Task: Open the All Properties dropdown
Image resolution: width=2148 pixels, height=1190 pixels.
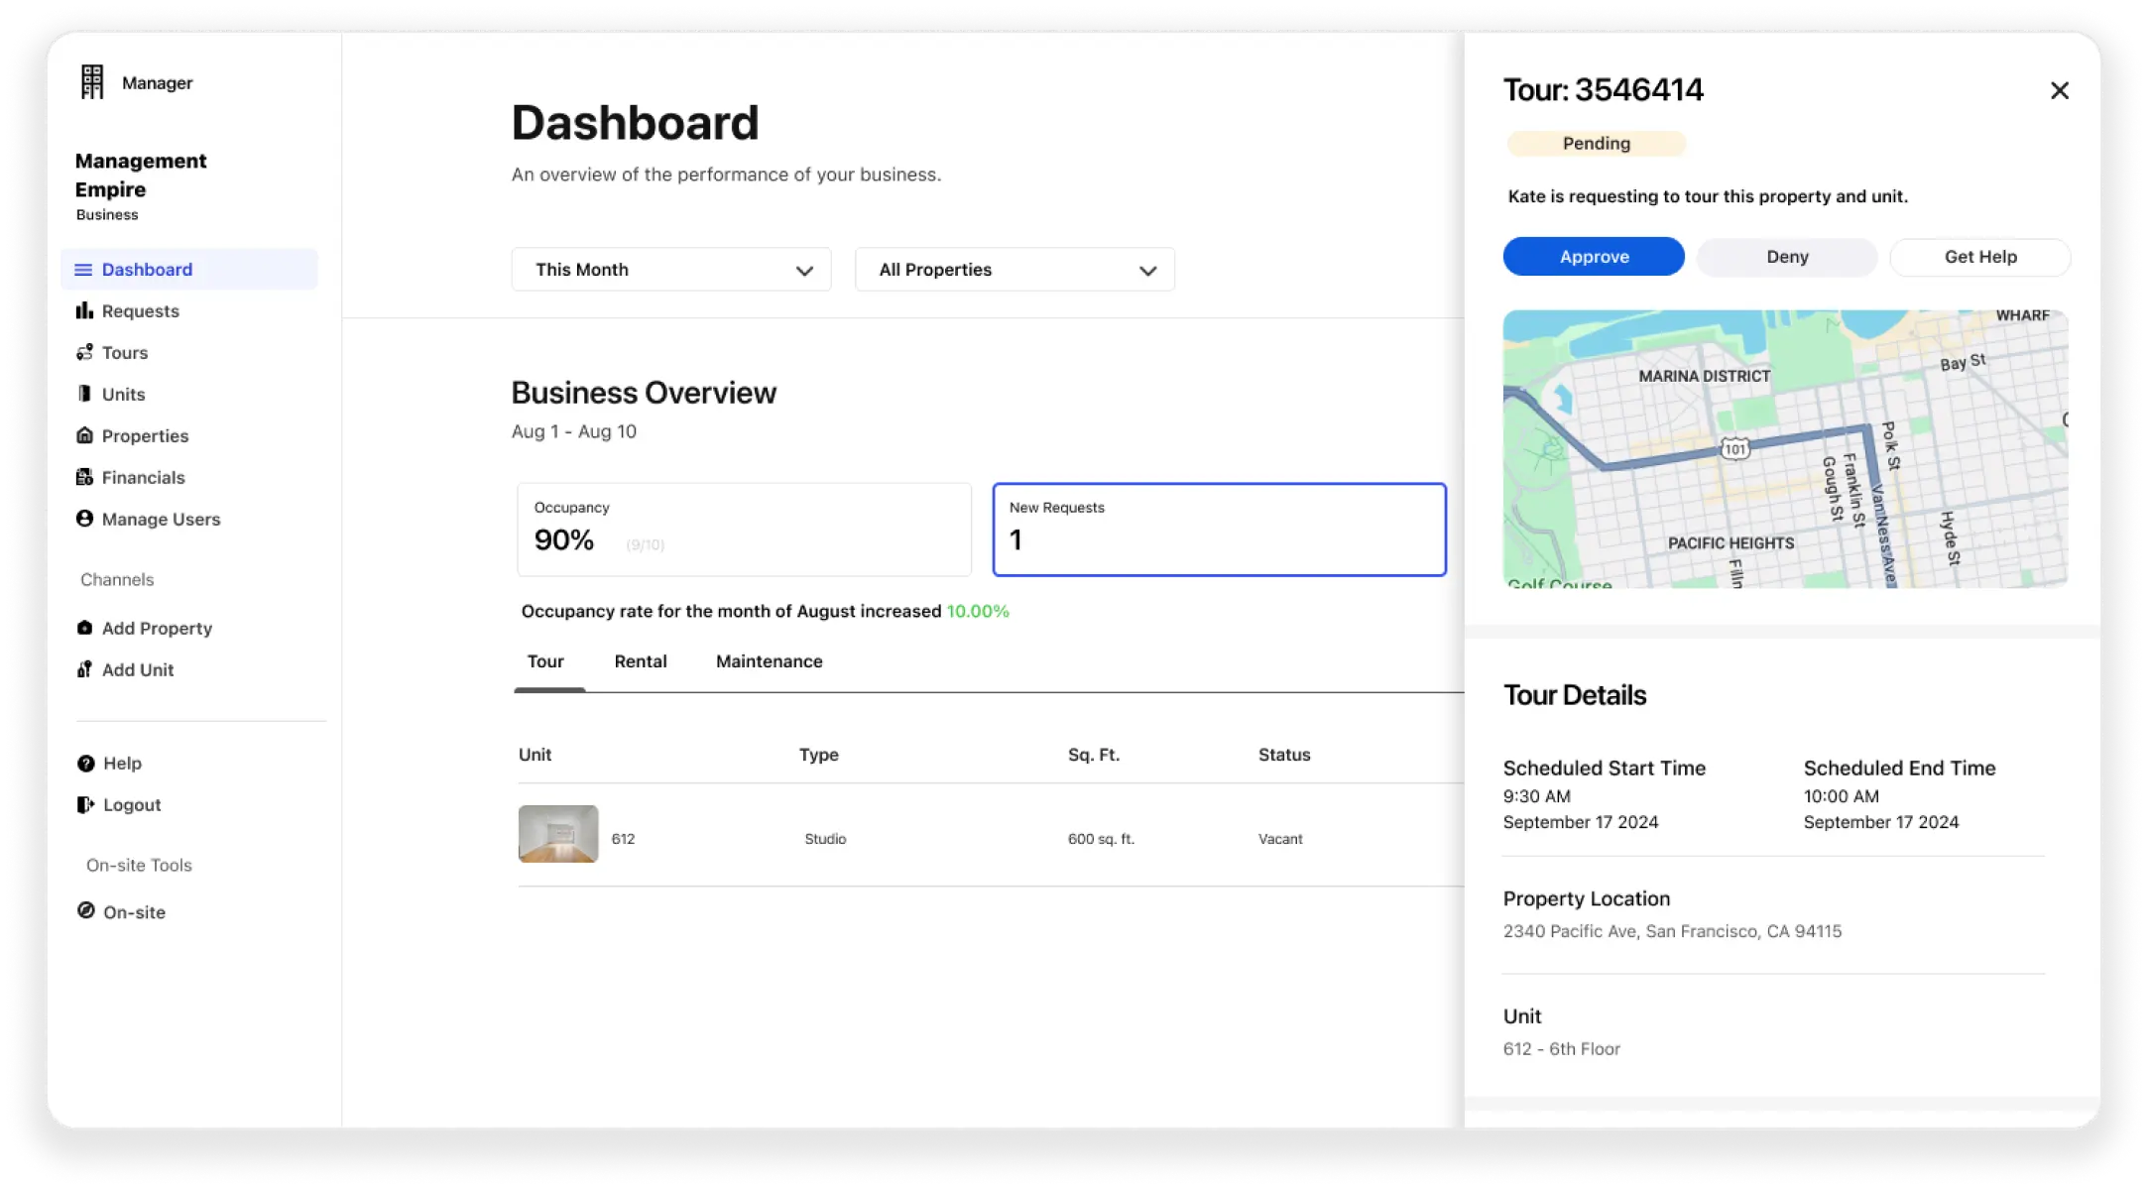Action: coord(1014,270)
